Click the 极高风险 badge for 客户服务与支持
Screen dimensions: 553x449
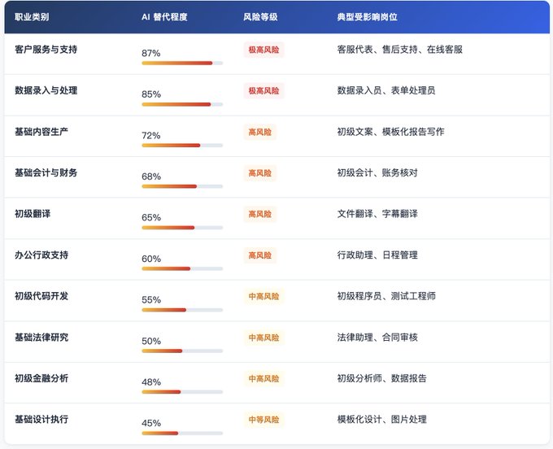pos(263,50)
